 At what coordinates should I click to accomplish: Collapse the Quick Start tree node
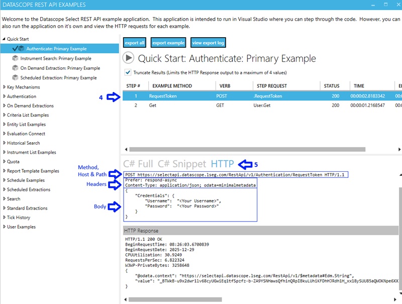(4, 39)
